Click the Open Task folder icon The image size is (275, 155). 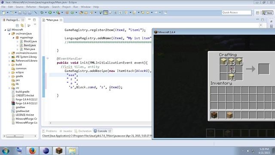click(x=86, y=12)
